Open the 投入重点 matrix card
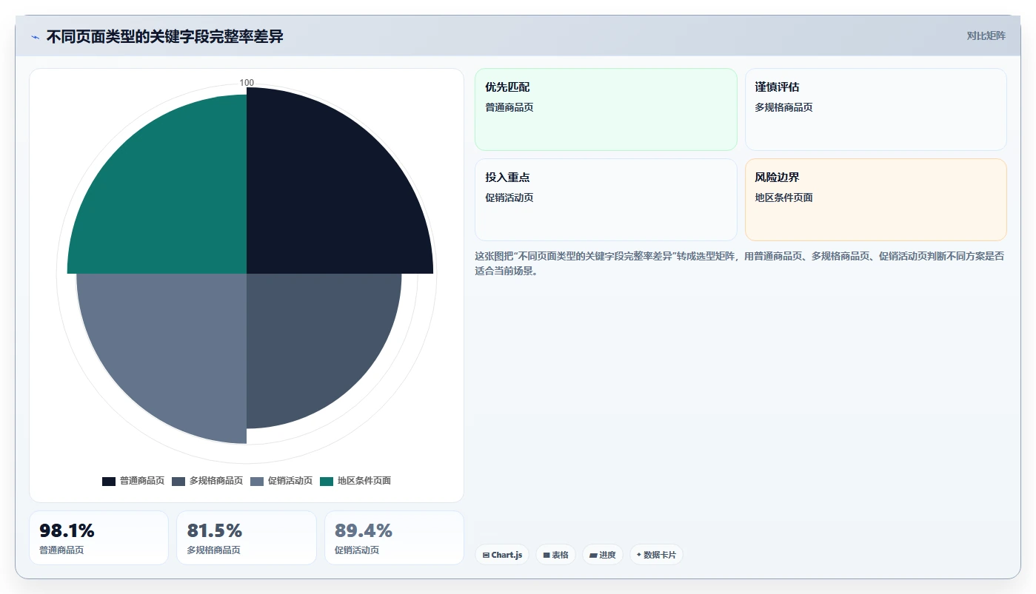Screen dimensions: 1036x594 point(606,200)
